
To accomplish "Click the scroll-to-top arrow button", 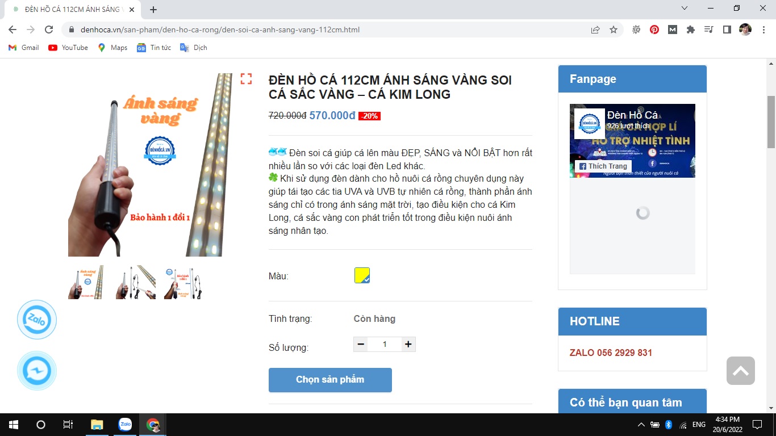I will (x=740, y=371).
